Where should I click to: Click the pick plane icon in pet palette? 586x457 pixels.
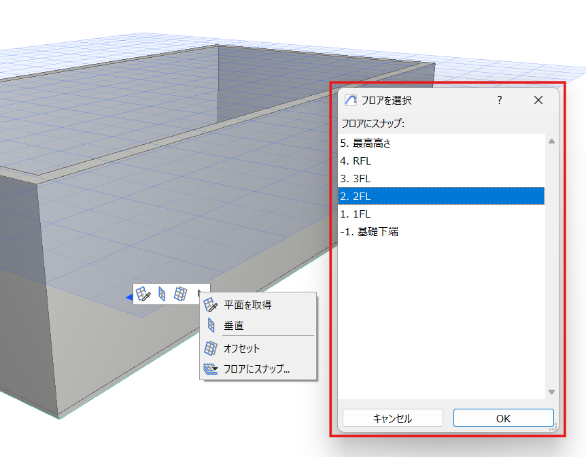[x=143, y=294]
